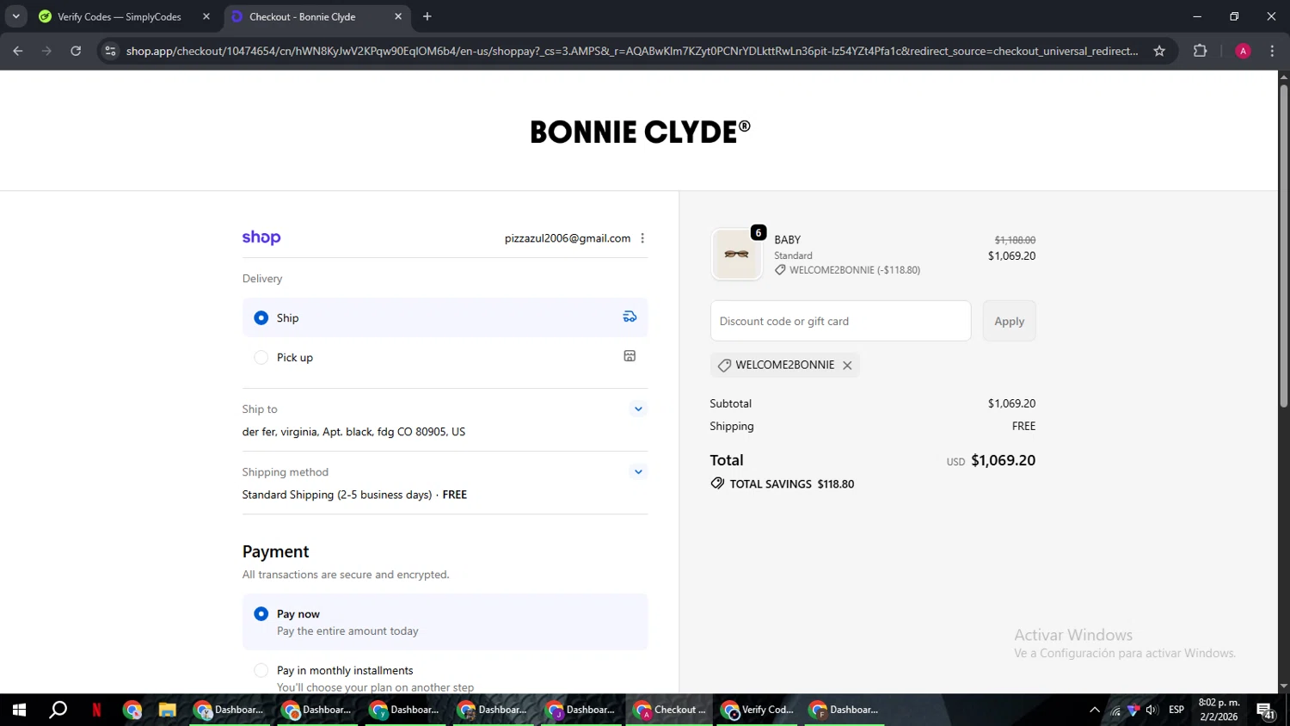The width and height of the screenshot is (1290, 726).
Task: Click the pizzazul2006@gmail.com email text
Action: point(568,238)
